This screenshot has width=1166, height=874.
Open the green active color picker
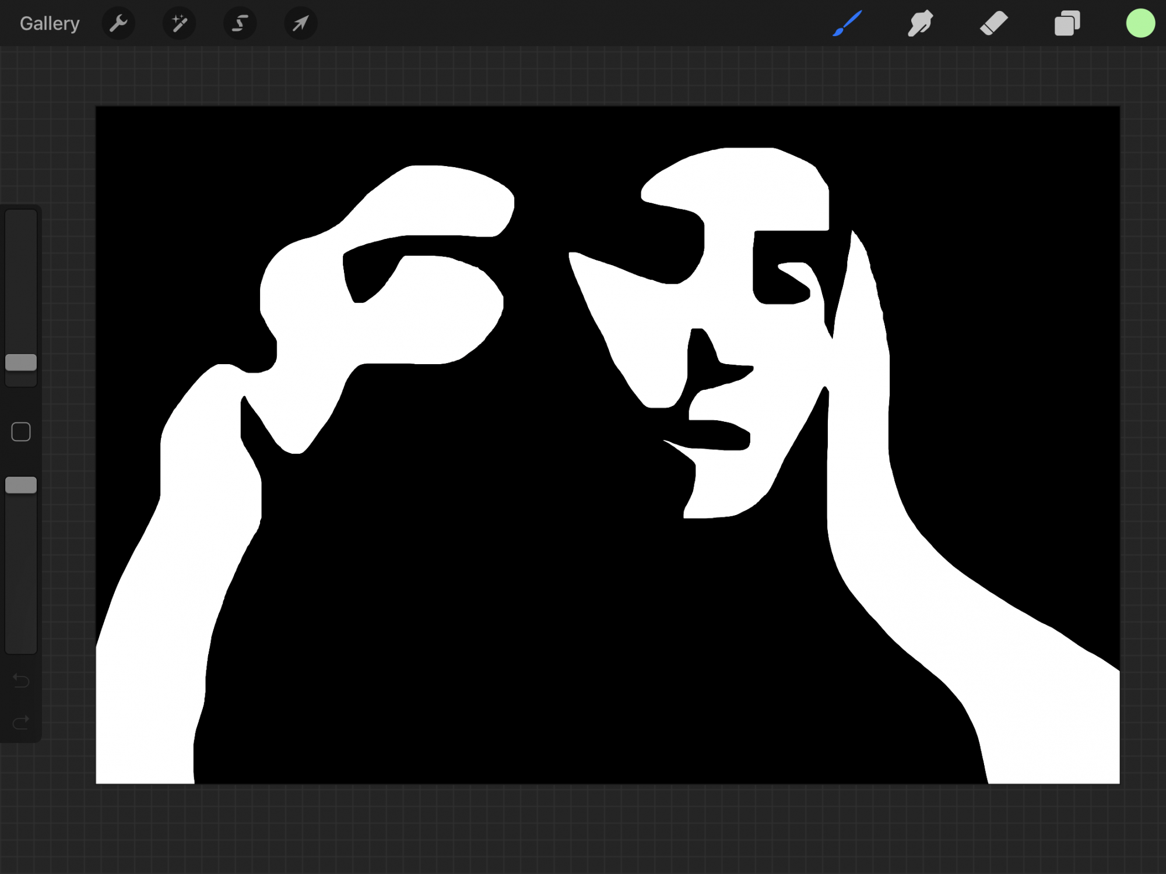[x=1140, y=24]
